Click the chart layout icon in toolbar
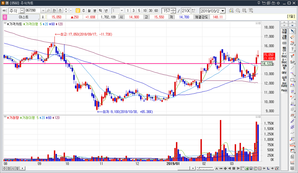298x173 pixels. tap(231, 11)
